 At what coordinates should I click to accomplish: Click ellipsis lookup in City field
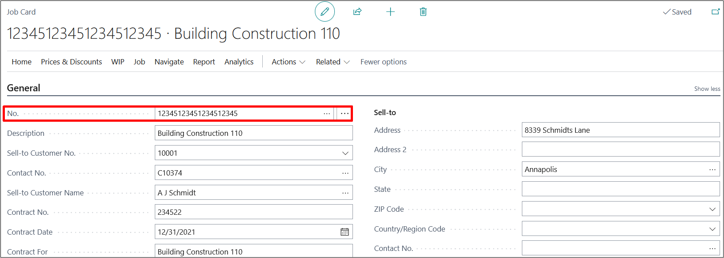(712, 169)
